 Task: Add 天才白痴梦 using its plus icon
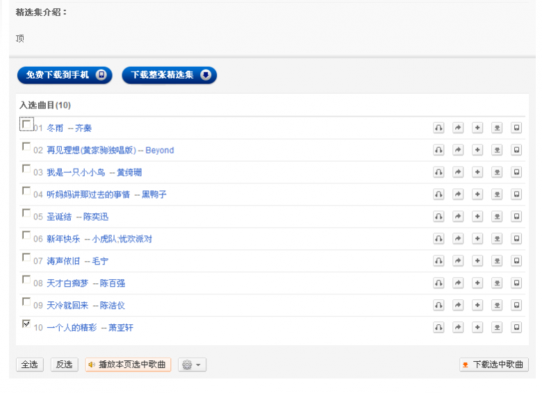coord(477,283)
